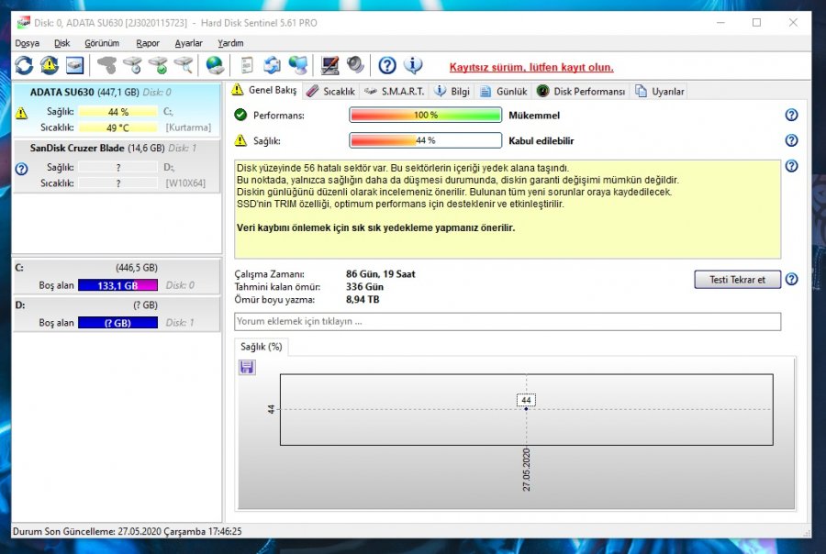Click the 27.05.2020 date label under graph
The width and height of the screenshot is (826, 554).
pos(526,470)
